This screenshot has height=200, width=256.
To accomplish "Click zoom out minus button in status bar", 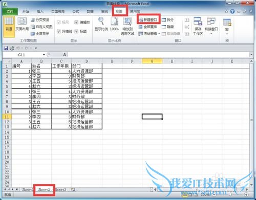I will (x=215, y=194).
